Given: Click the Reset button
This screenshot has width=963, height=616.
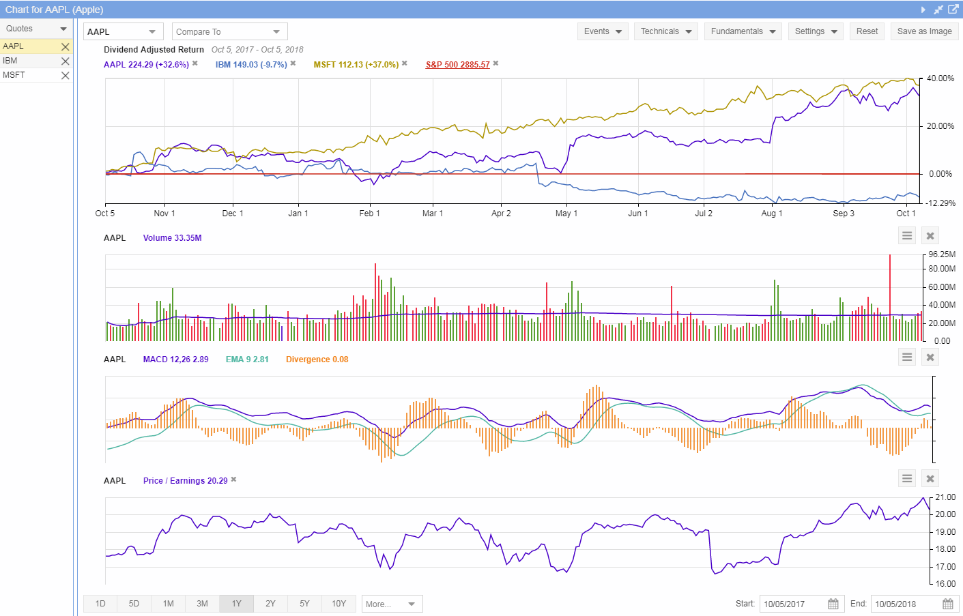Looking at the screenshot, I should coord(867,31).
